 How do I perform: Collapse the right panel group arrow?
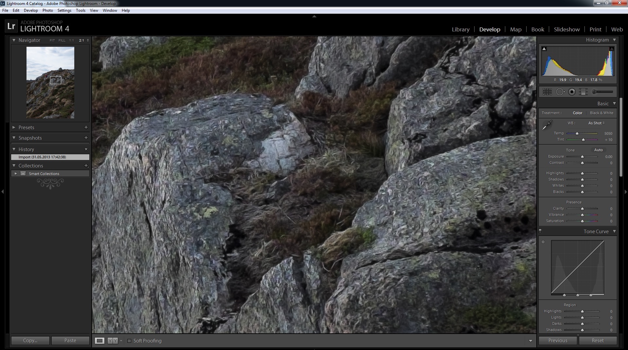coord(625,192)
